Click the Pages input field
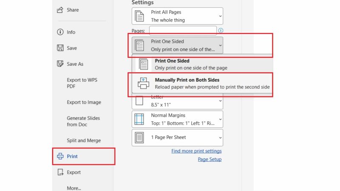Image resolution: width=340 pixels, height=191 pixels. (x=183, y=31)
